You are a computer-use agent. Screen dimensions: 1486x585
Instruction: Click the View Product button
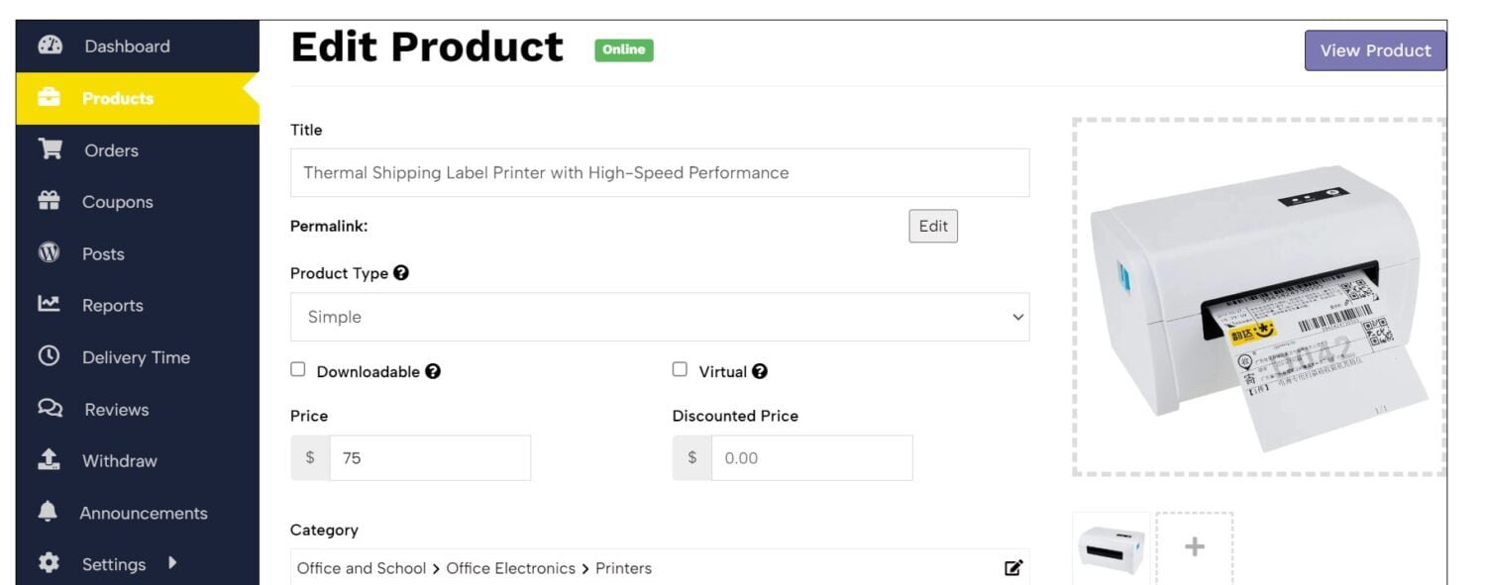pyautogui.click(x=1375, y=50)
